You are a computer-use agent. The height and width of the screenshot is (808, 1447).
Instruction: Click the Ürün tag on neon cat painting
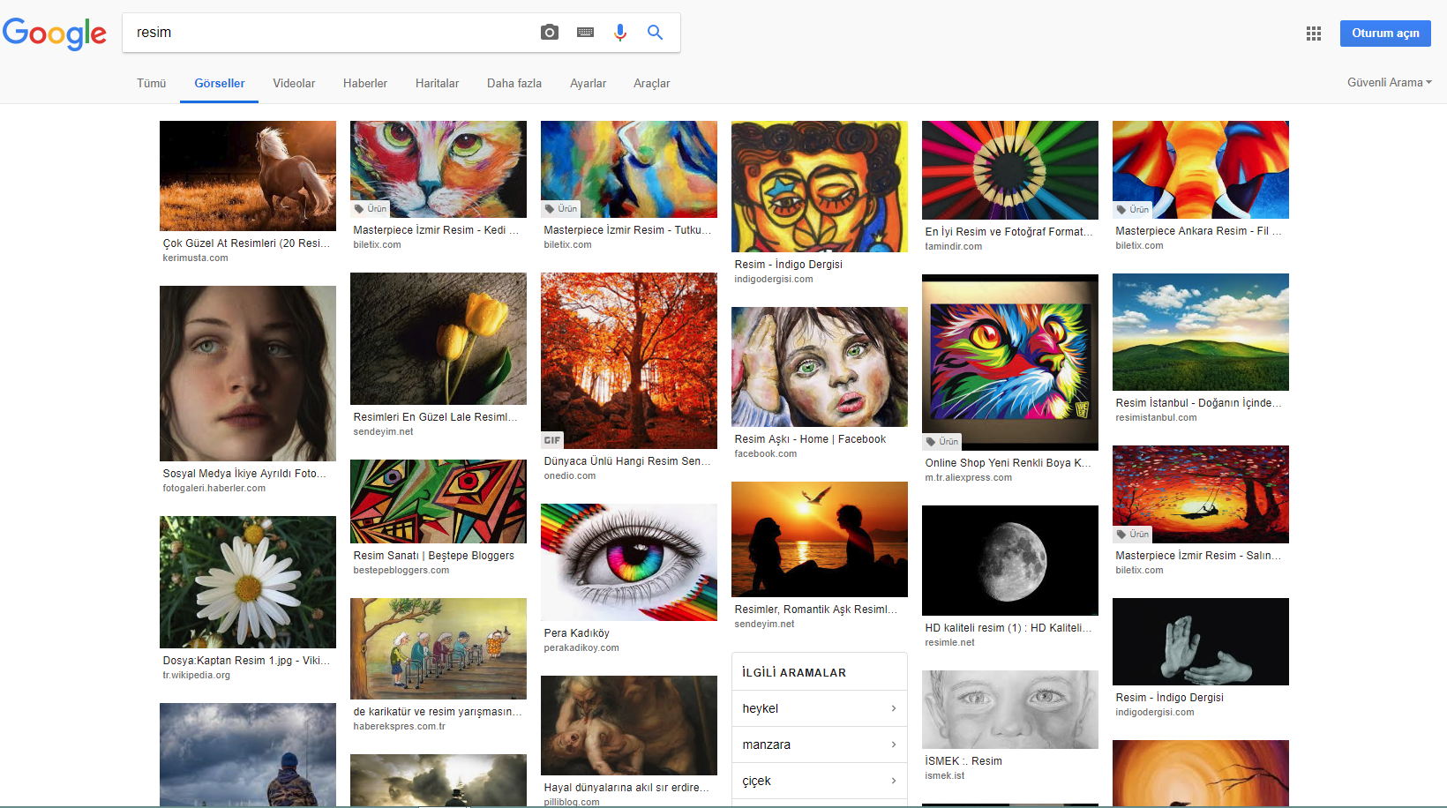click(x=942, y=442)
